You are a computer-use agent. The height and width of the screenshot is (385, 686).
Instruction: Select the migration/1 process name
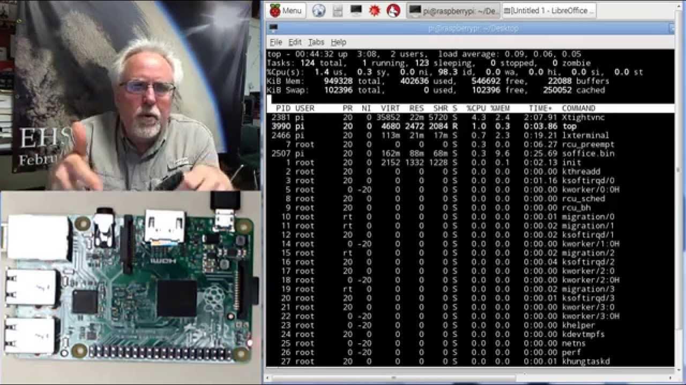588,226
